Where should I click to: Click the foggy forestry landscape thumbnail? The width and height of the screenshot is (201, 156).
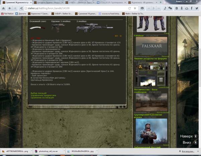(151, 102)
